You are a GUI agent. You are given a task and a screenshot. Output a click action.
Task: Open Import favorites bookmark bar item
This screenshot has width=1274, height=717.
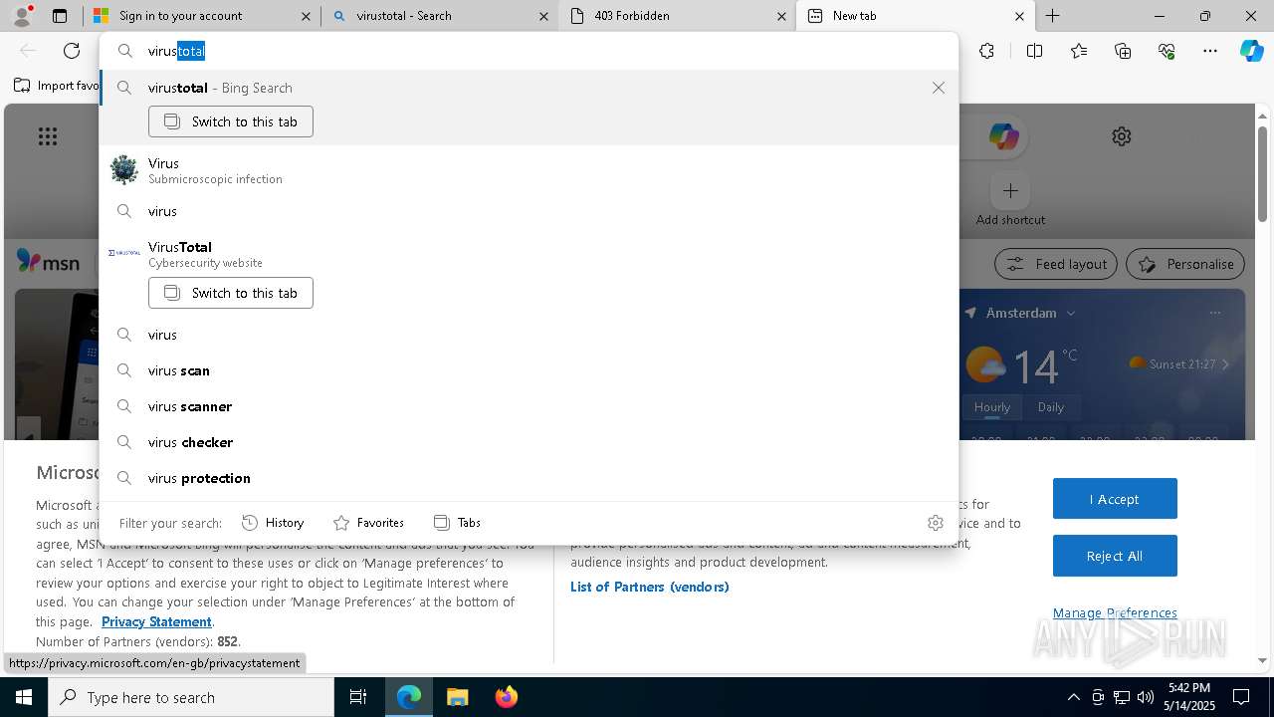(x=56, y=86)
